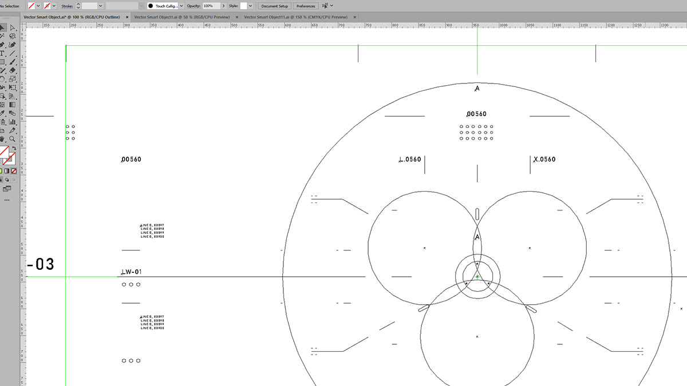This screenshot has width=687, height=386.
Task: Open the Touch Callig brush definition dropdown
Action: [181, 6]
